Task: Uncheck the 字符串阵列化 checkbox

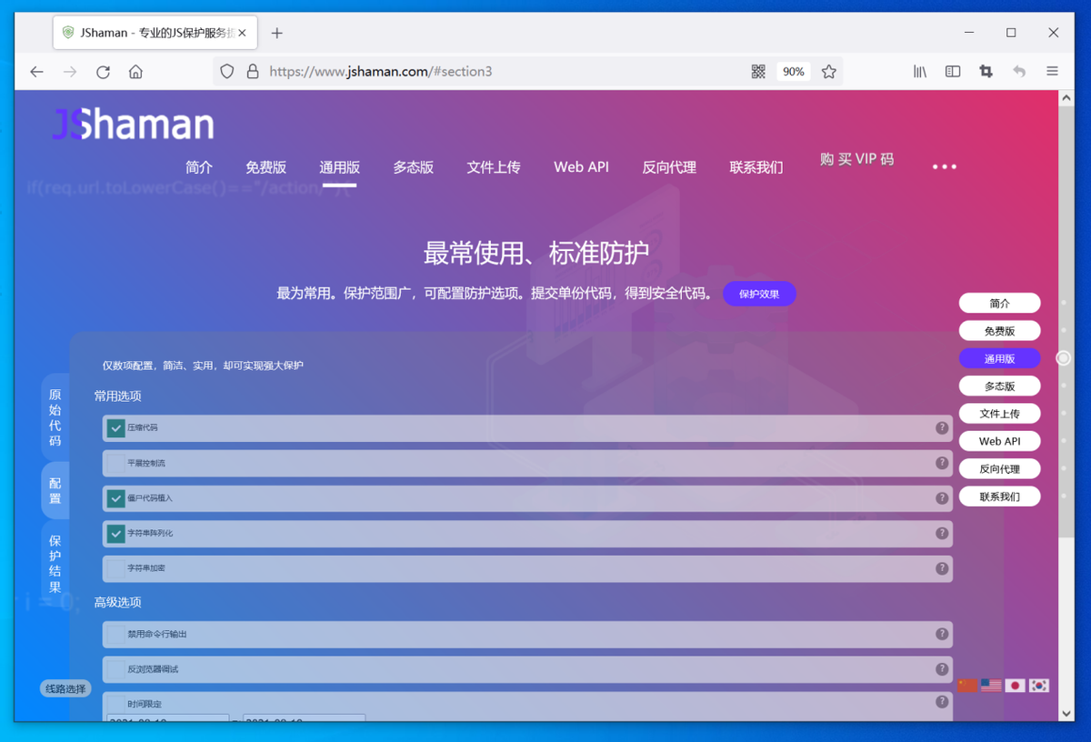Action: click(x=115, y=534)
